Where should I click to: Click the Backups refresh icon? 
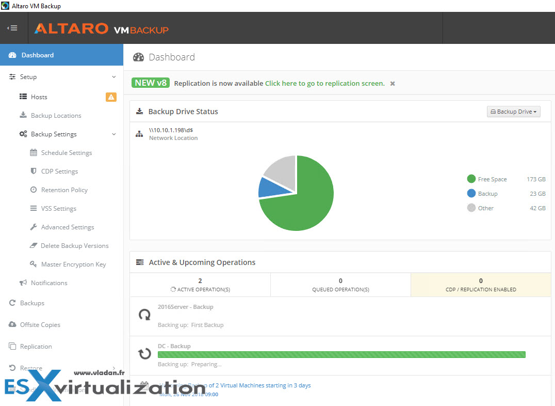(12, 303)
